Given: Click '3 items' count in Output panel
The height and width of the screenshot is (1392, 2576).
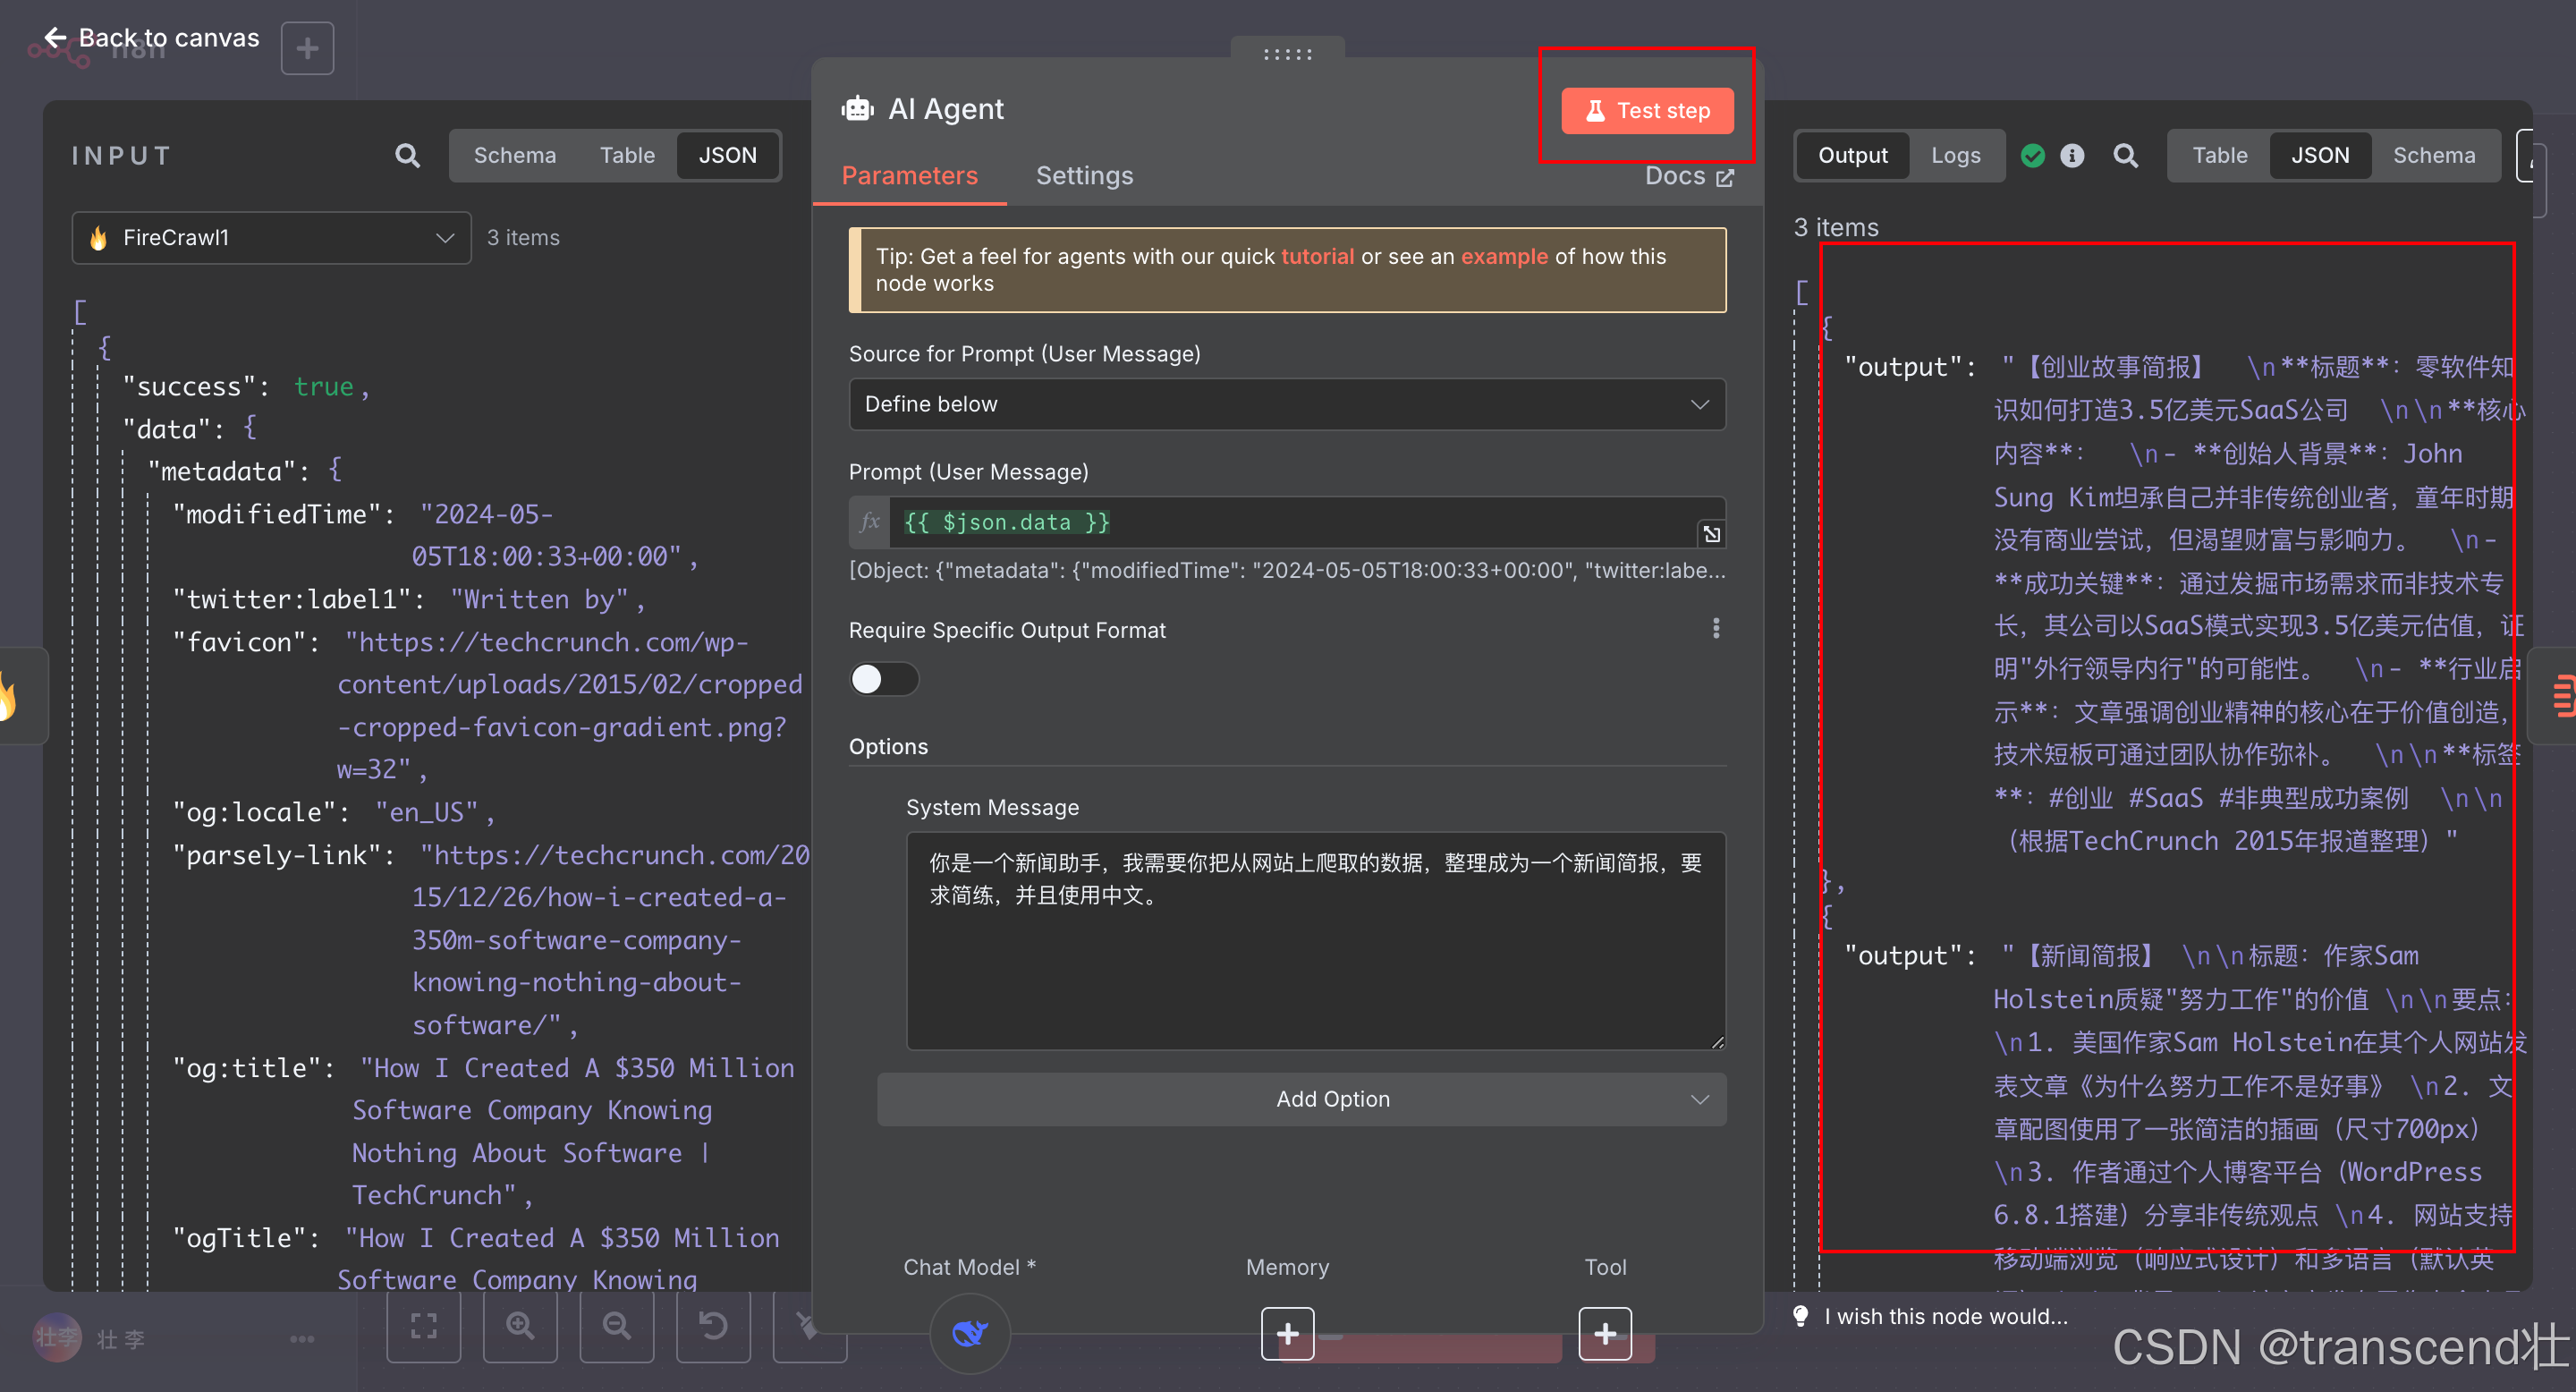Looking at the screenshot, I should pyautogui.click(x=1836, y=227).
